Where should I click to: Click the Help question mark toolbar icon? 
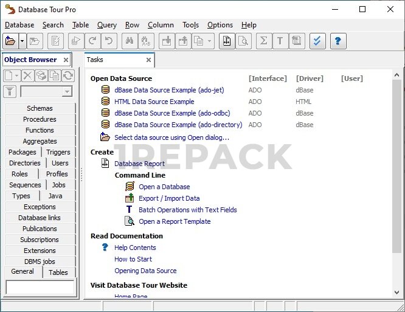(337, 41)
